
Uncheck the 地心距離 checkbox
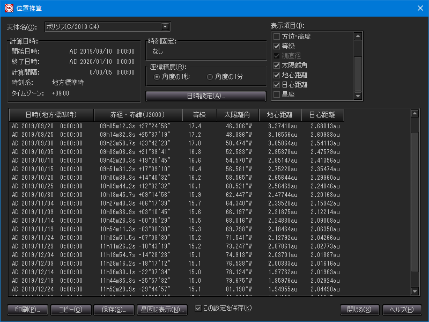point(277,75)
